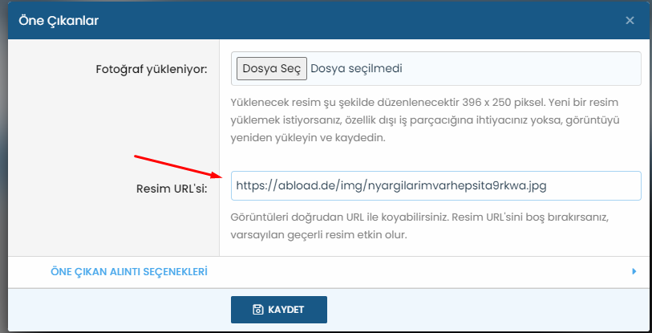Click the 'Öne Çıkanlar' dialog title
Image resolution: width=652 pixels, height=333 pixels.
(59, 20)
